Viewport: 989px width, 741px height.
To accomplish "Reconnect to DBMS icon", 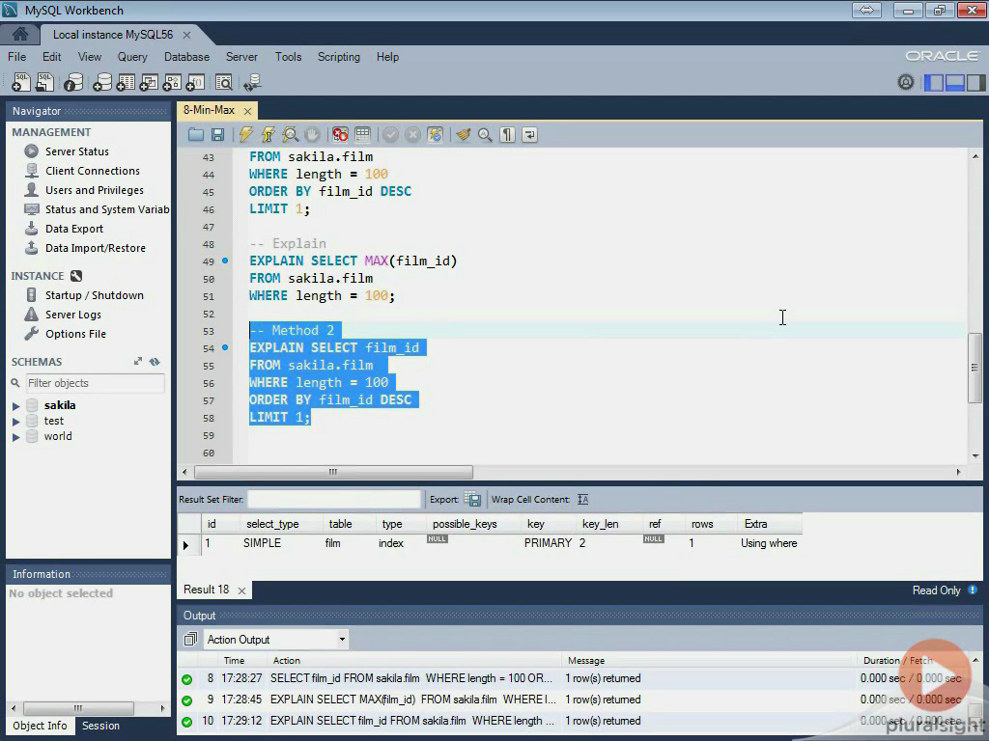I will point(253,82).
